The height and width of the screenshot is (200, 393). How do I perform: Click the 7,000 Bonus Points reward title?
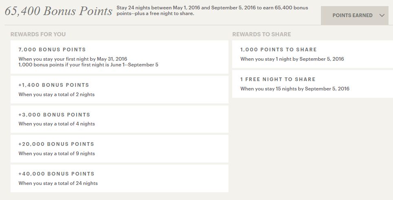point(52,50)
